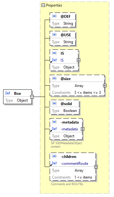Open the -commentRoute definition link

[74, 164]
